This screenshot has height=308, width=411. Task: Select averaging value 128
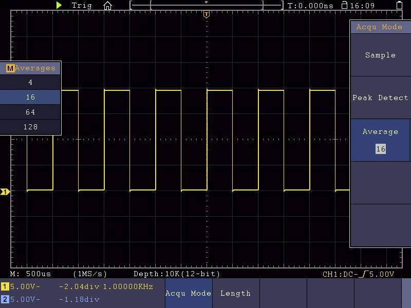(x=30, y=127)
